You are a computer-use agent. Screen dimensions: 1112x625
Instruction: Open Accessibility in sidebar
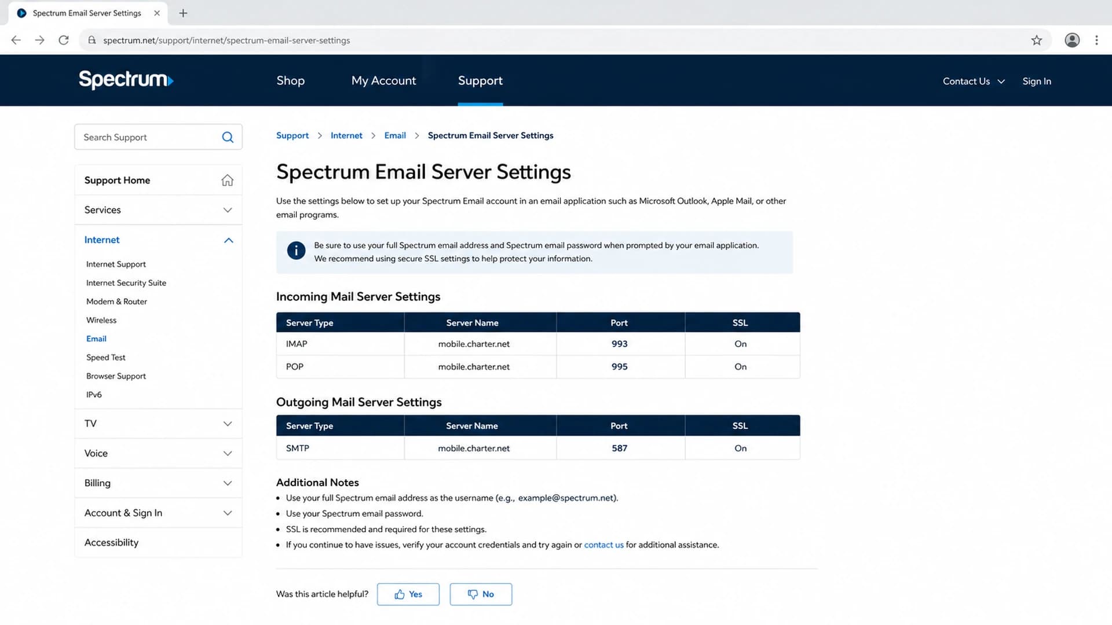point(158,543)
